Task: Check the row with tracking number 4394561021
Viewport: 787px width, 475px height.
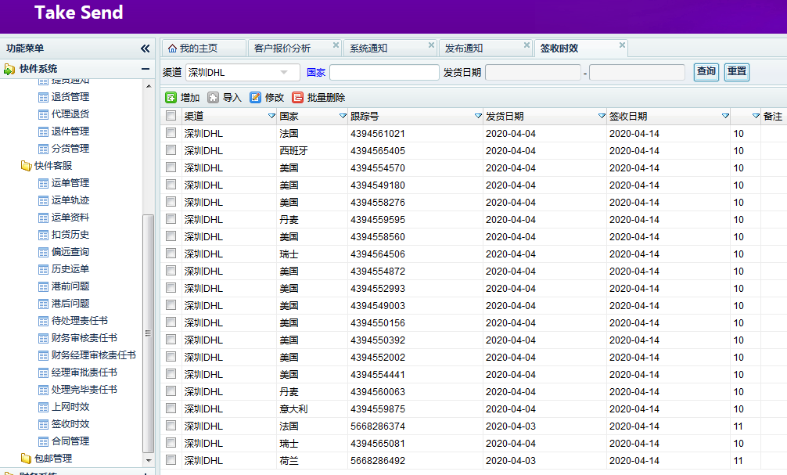Action: coord(171,134)
